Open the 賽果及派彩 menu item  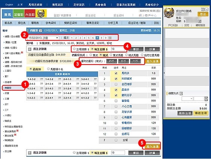coord(93,23)
